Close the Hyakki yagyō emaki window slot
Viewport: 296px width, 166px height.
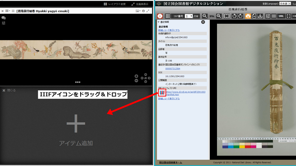pyautogui.click(x=2, y=11)
